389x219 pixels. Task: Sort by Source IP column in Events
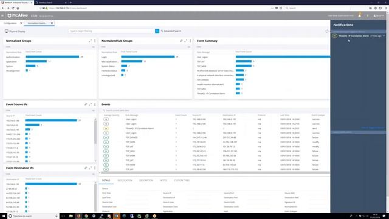coord(197,115)
